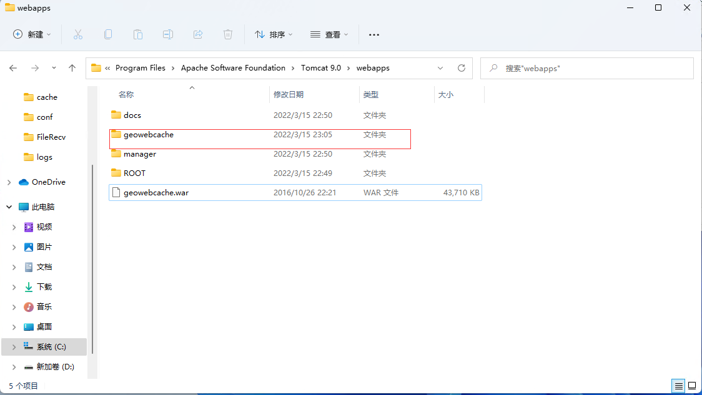
Task: Open the 排序 sort dropdown
Action: 274,34
